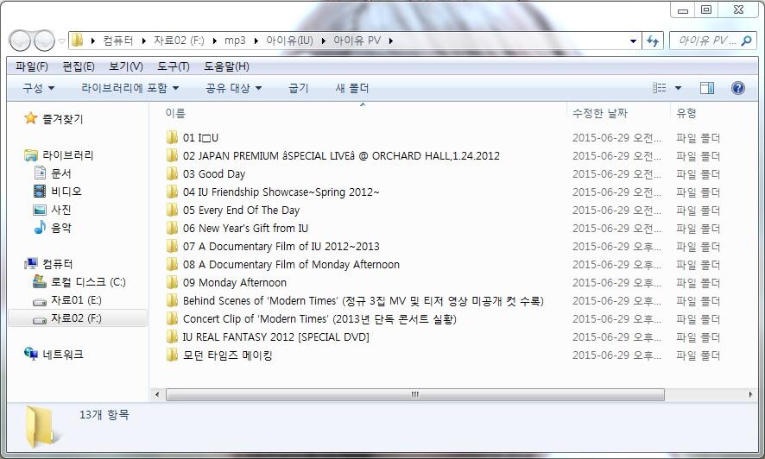Open recent pages dropdown beside navigation arrows

61,41
